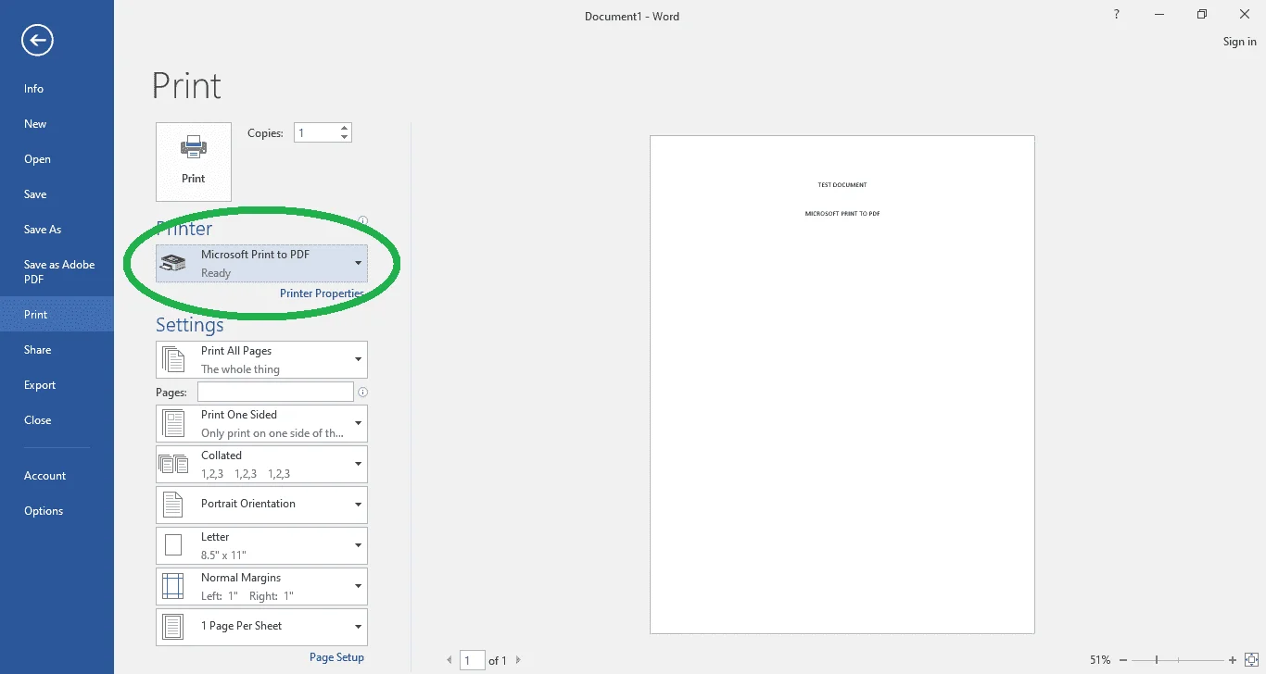Expand the 1 Page Per Sheet dropdown
Screen dimensions: 1266x674
coord(261,627)
